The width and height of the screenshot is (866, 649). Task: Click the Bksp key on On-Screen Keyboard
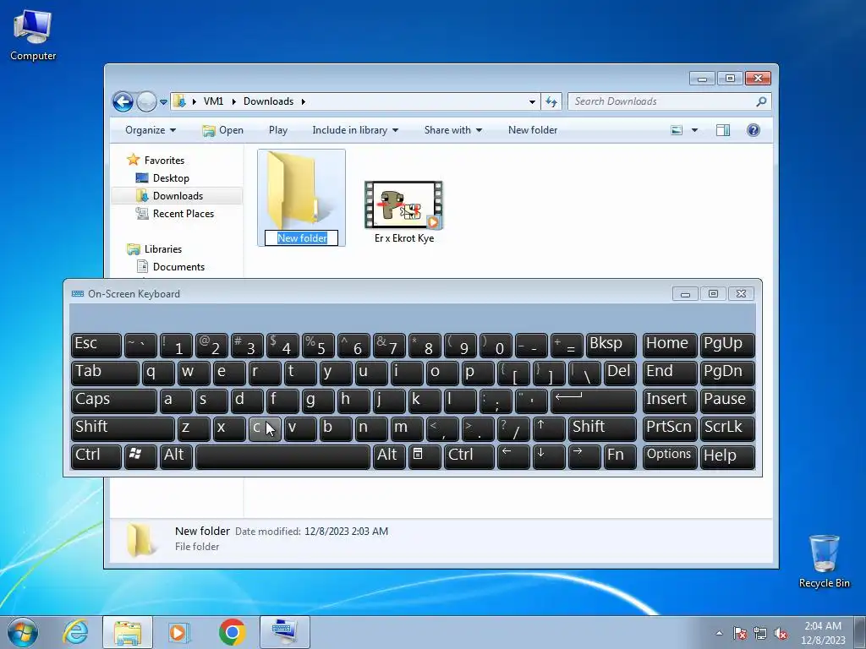point(611,346)
